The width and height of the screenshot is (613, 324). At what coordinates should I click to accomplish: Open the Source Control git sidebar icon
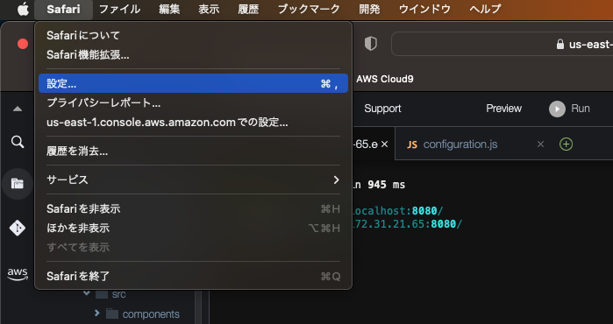[18, 228]
